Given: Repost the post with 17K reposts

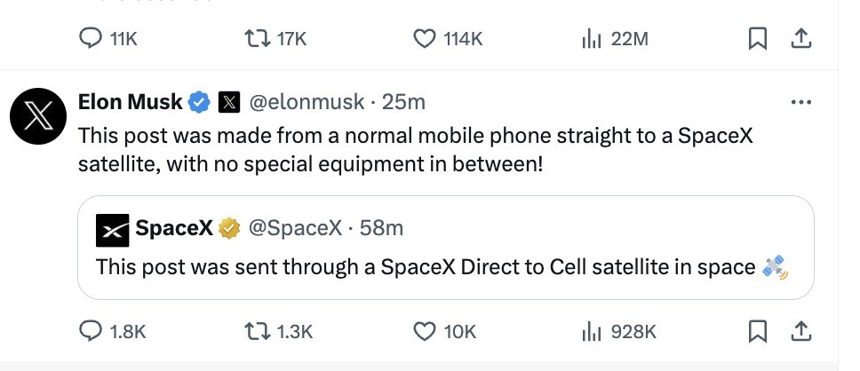Looking at the screenshot, I should pyautogui.click(x=257, y=38).
